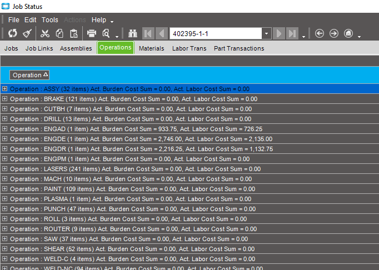Go to previous record arrow
The image size is (379, 270).
162,33
